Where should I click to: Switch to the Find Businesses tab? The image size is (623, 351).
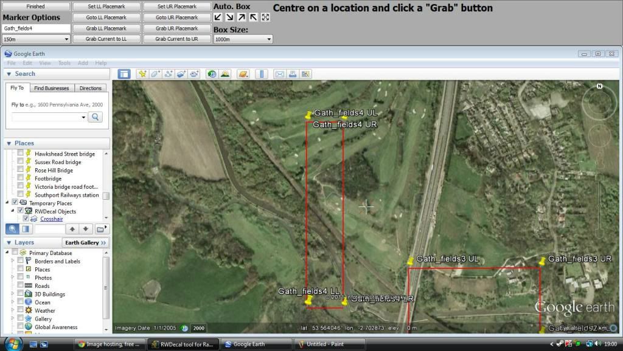point(51,88)
